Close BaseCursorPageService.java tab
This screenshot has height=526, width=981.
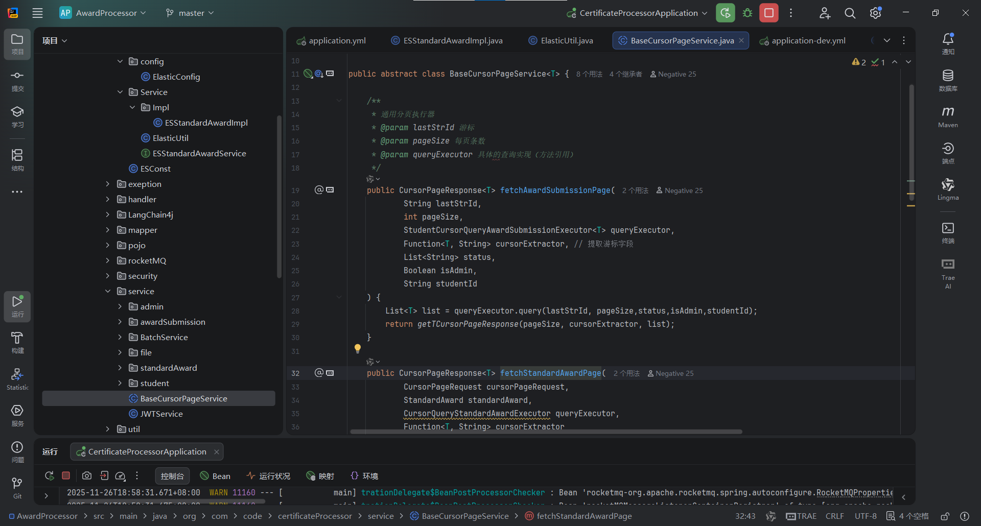741,40
